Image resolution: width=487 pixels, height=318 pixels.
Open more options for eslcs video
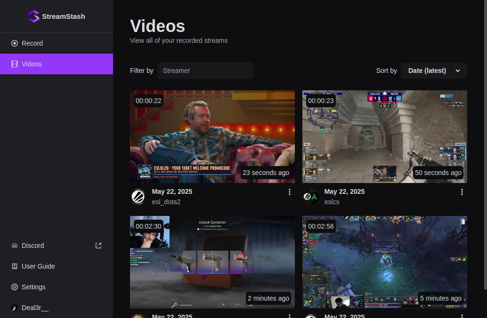462,192
